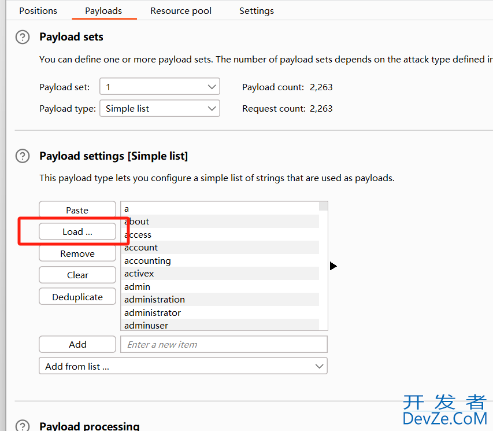Image resolution: width=493 pixels, height=431 pixels.
Task: Open the Resource pool tab
Action: click(181, 11)
